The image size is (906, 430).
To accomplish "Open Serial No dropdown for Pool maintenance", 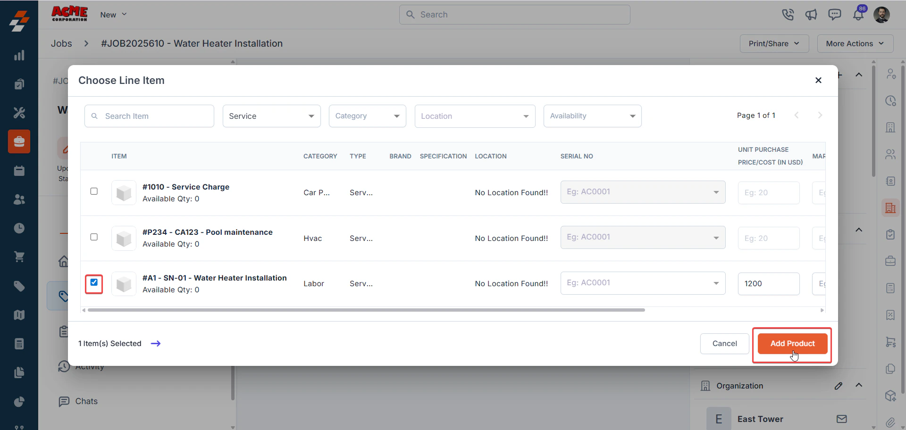I will [x=643, y=237].
